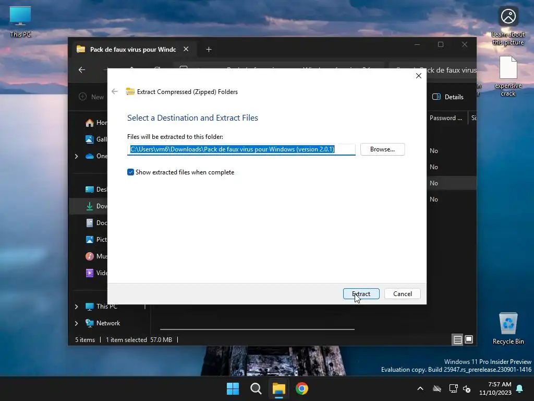Open Home in the navigation pane
This screenshot has height=401, width=534.
[x=96, y=123]
